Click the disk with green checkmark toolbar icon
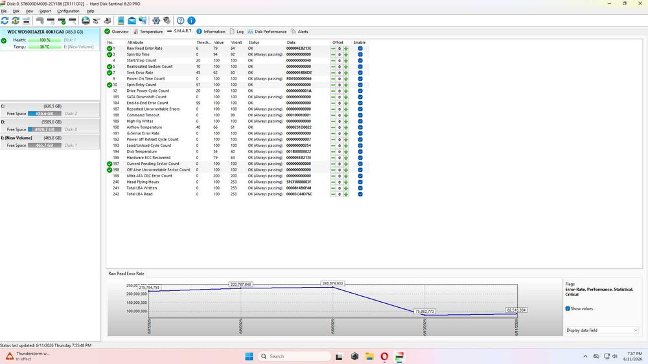Viewport: 648px width, 364px height. (62, 20)
